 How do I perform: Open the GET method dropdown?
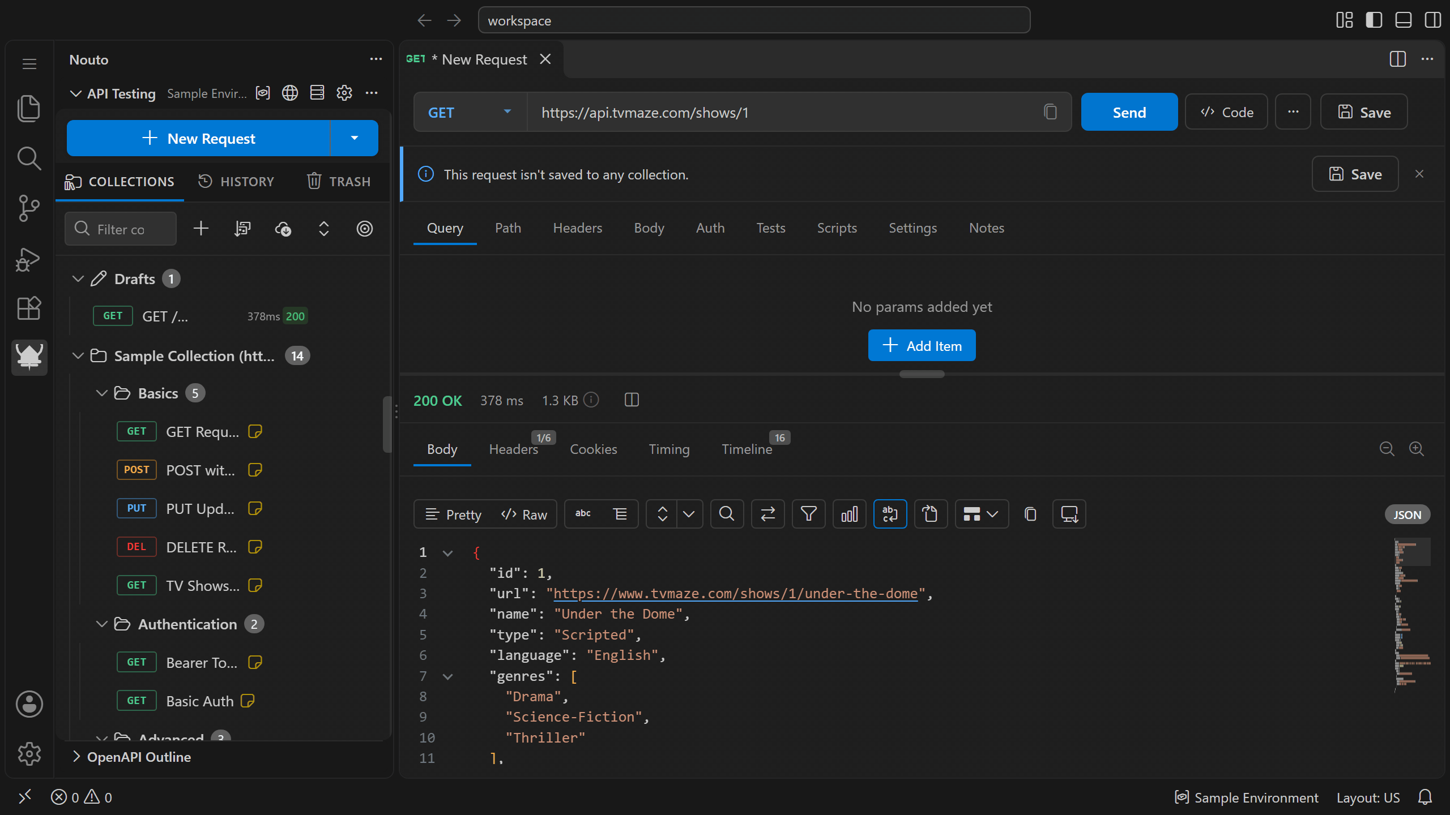470,112
